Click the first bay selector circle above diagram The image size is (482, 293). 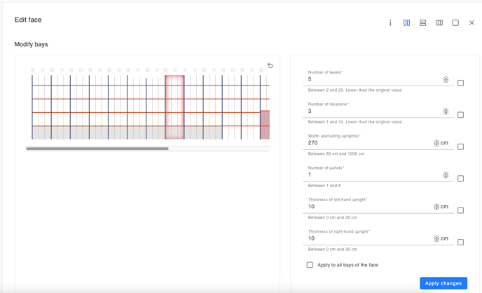[x=33, y=70]
